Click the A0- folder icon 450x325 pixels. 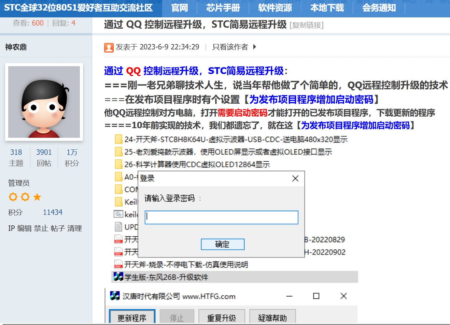pos(118,177)
